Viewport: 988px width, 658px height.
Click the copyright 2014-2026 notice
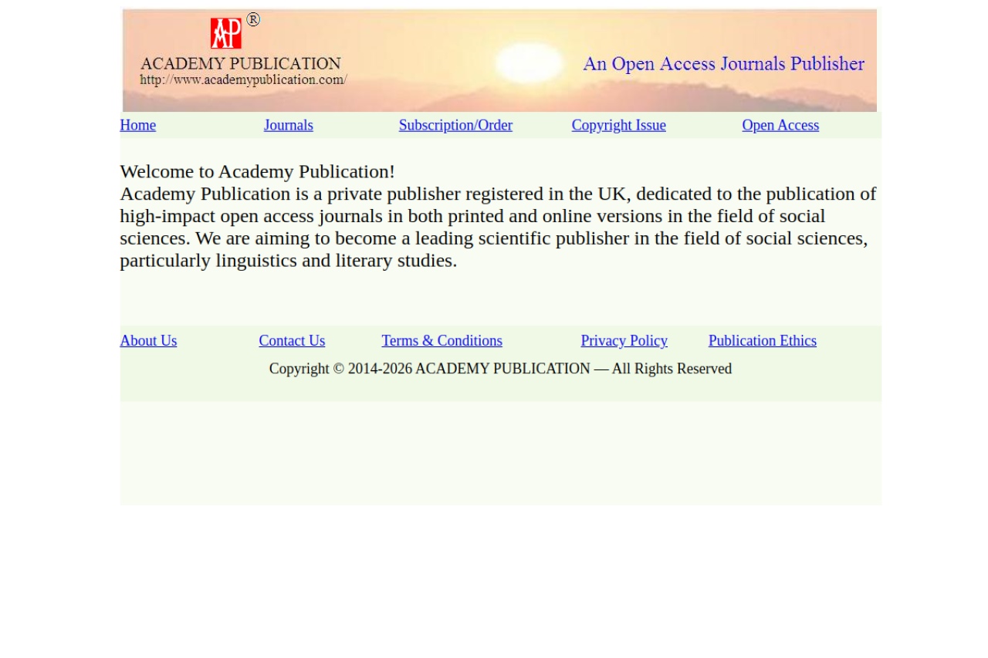coord(500,369)
